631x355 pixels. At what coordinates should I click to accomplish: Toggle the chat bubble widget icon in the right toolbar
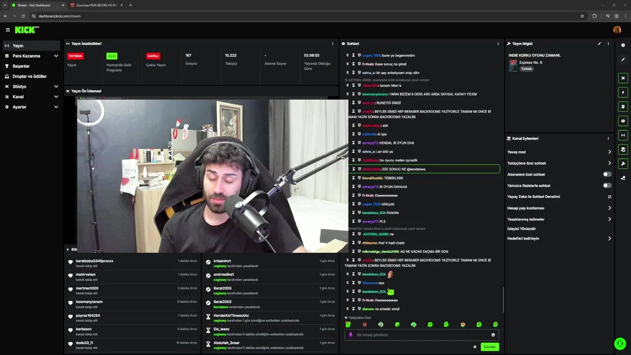623,121
